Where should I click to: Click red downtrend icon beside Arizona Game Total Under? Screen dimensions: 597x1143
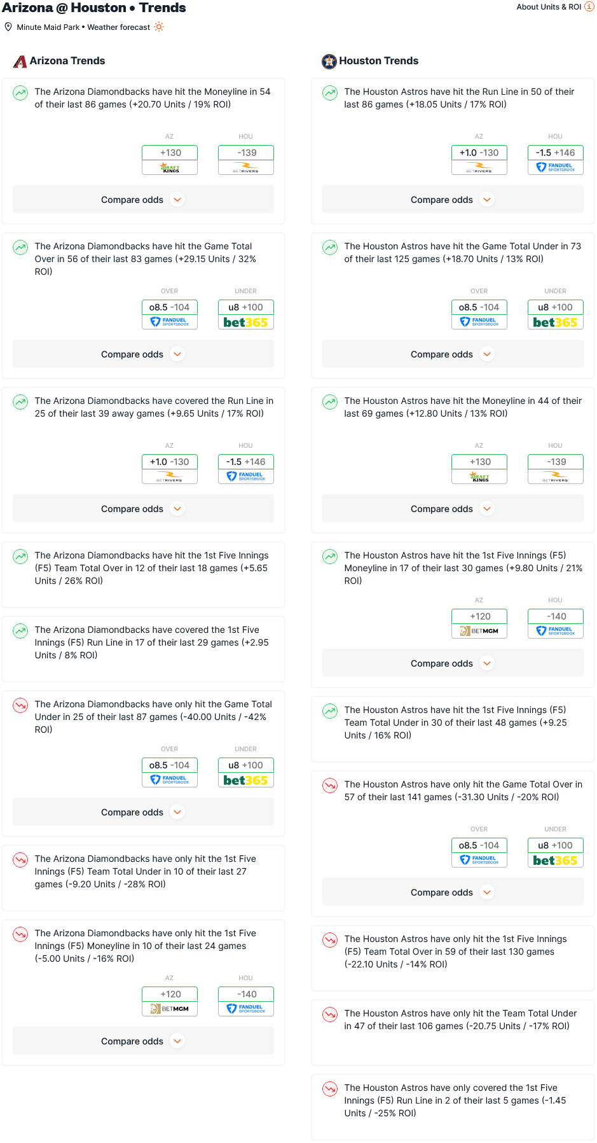(x=21, y=705)
